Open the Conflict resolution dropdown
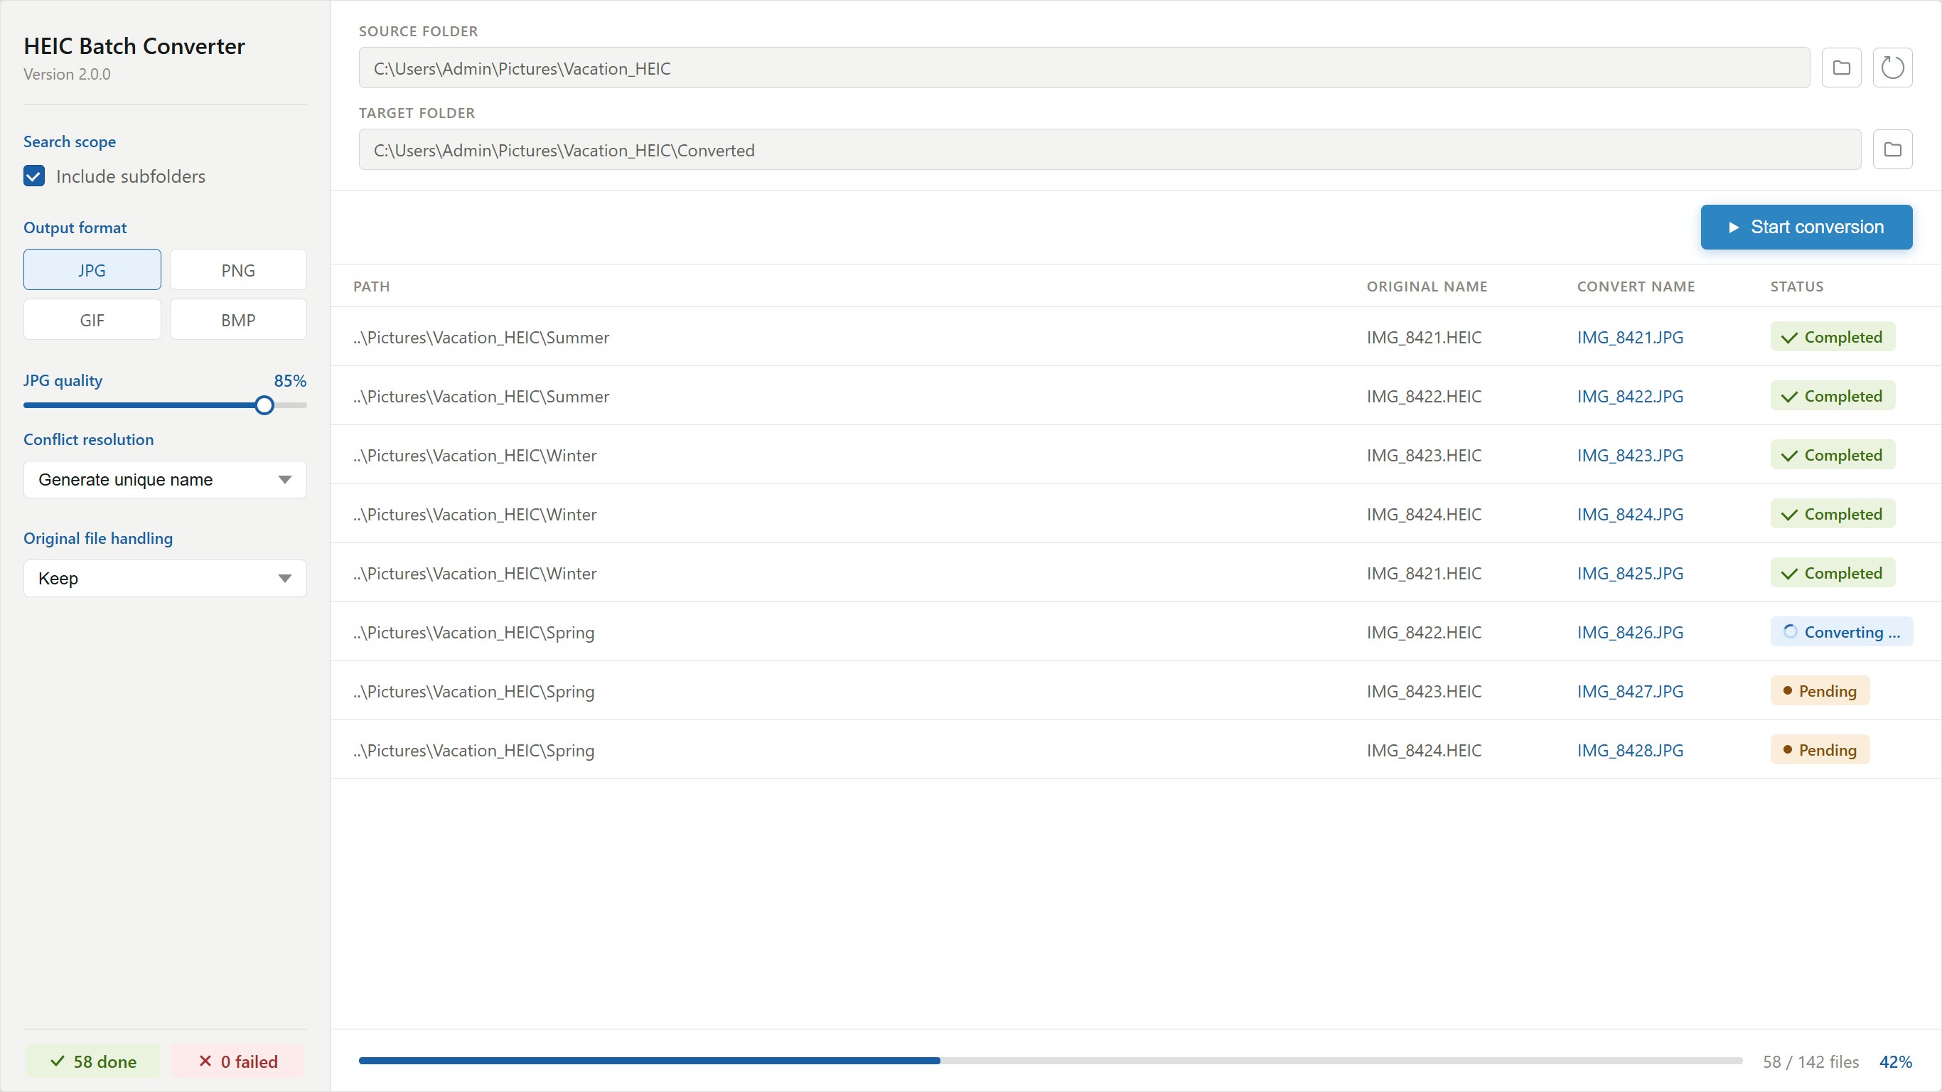Viewport: 1942px width, 1092px height. 165,480
